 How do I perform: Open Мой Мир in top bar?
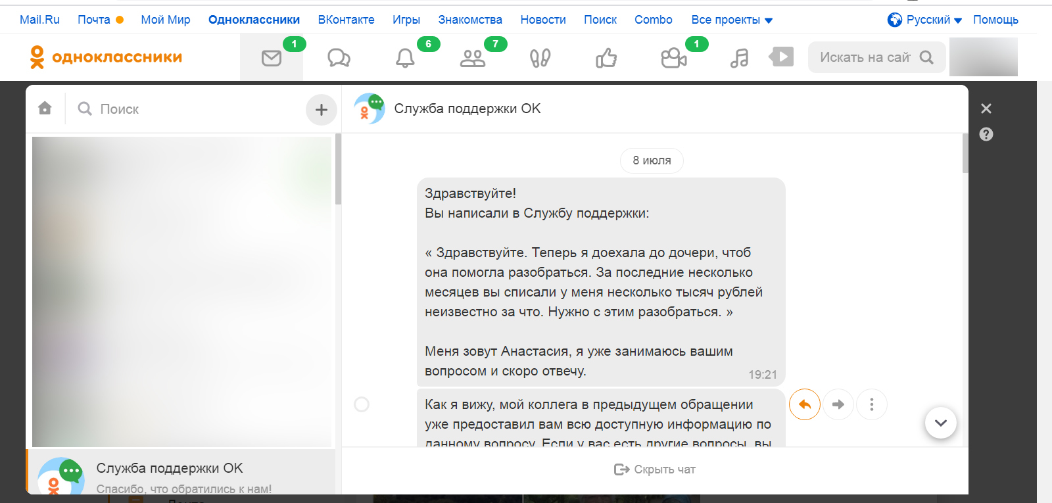pyautogui.click(x=166, y=20)
